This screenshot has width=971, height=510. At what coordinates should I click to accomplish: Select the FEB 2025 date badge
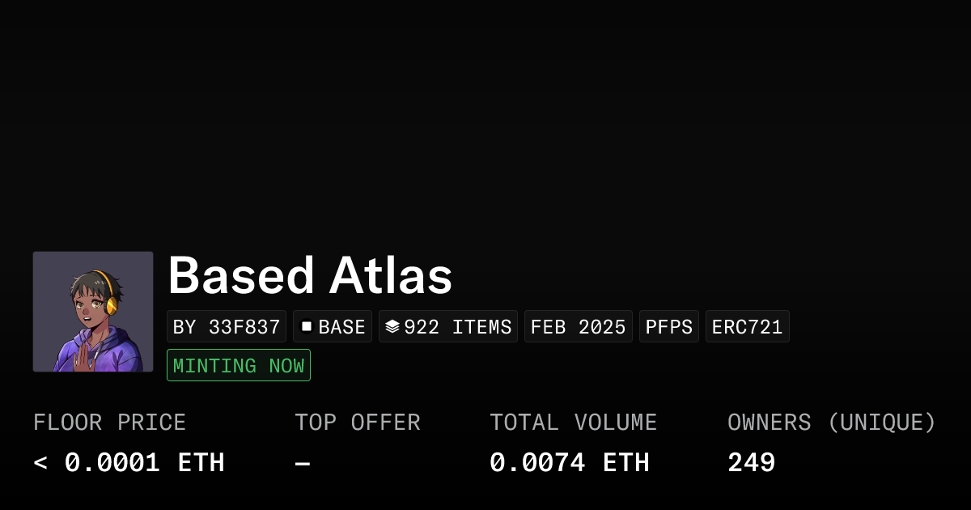pos(579,327)
